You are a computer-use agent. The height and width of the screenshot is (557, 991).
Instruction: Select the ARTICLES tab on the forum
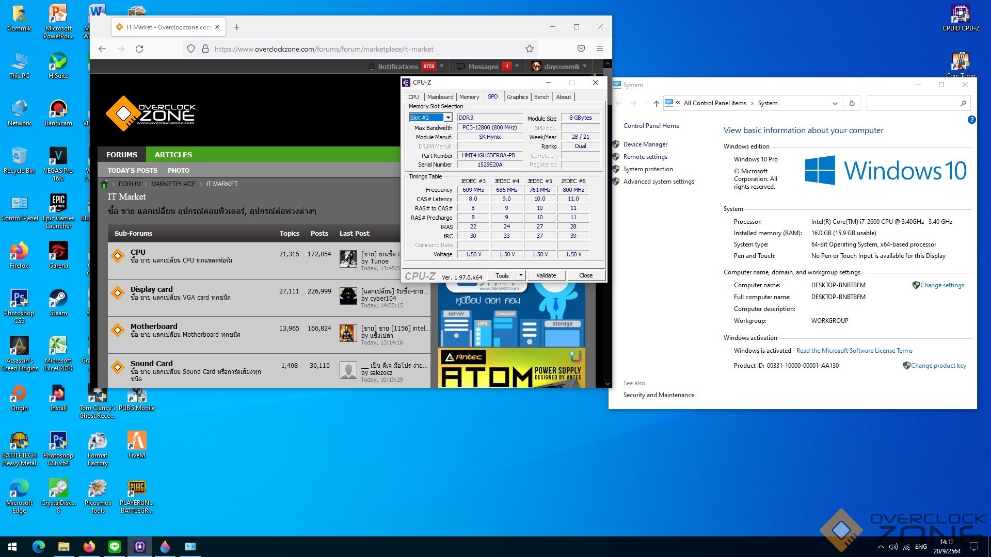173,155
